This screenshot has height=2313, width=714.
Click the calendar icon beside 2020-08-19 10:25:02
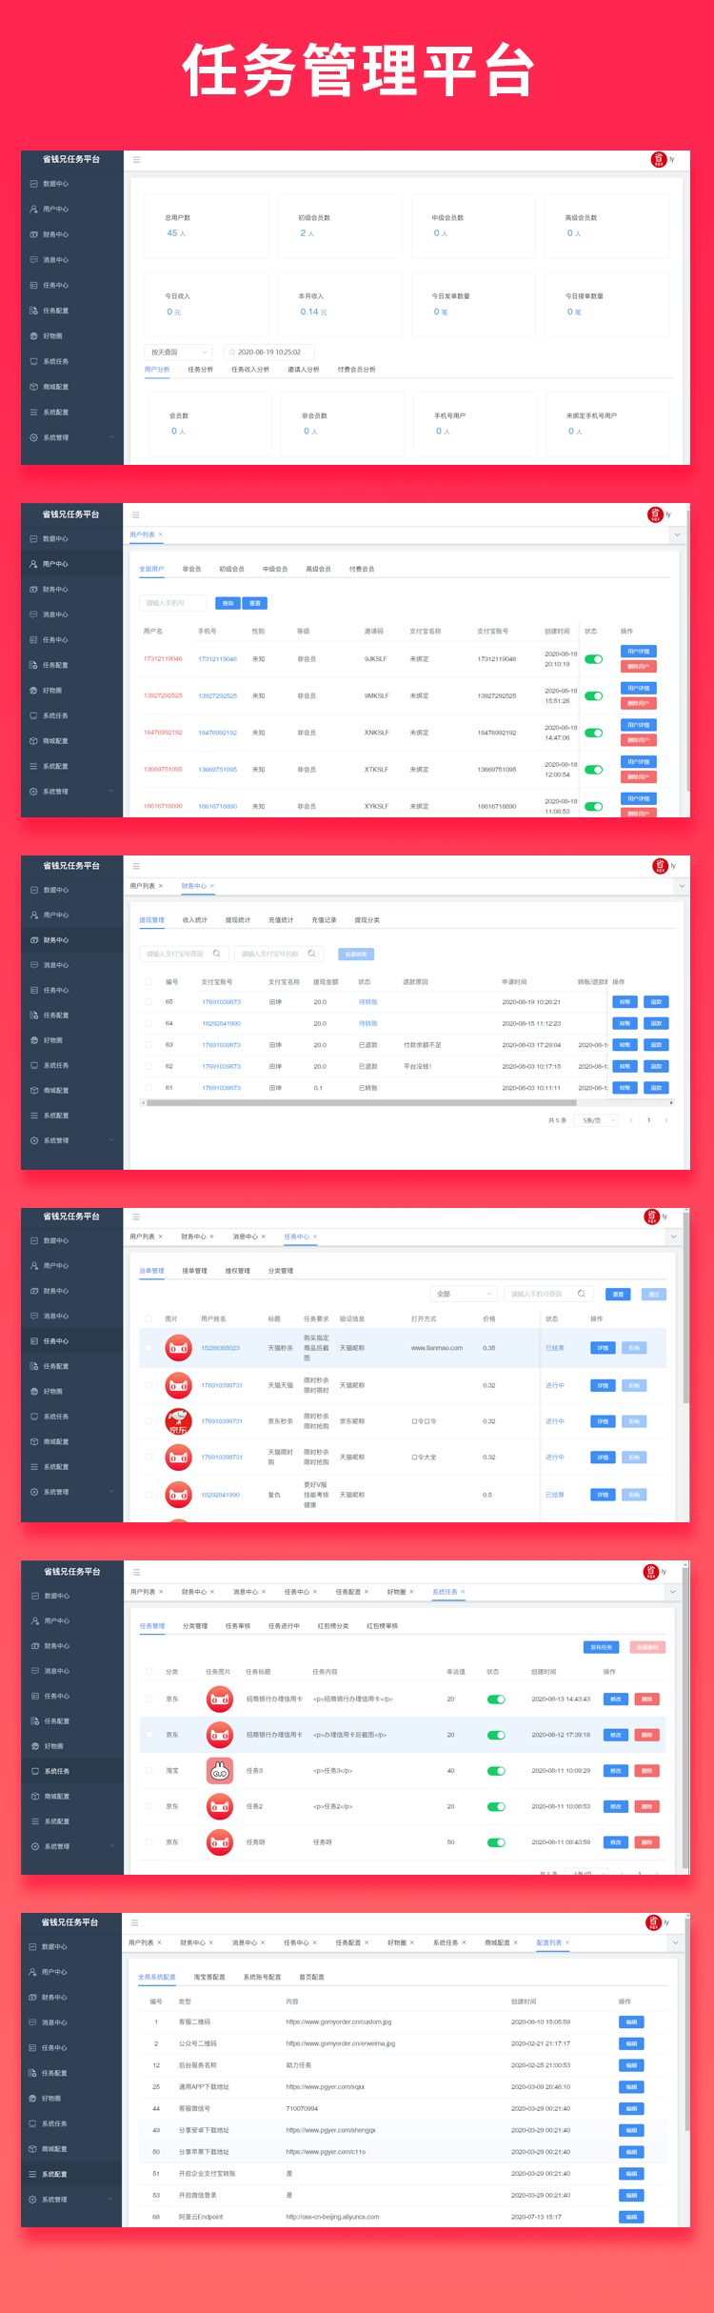click(231, 352)
